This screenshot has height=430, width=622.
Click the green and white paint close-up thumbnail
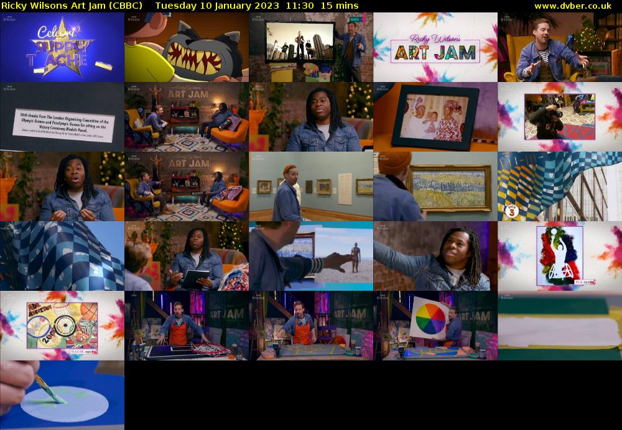[x=560, y=326]
